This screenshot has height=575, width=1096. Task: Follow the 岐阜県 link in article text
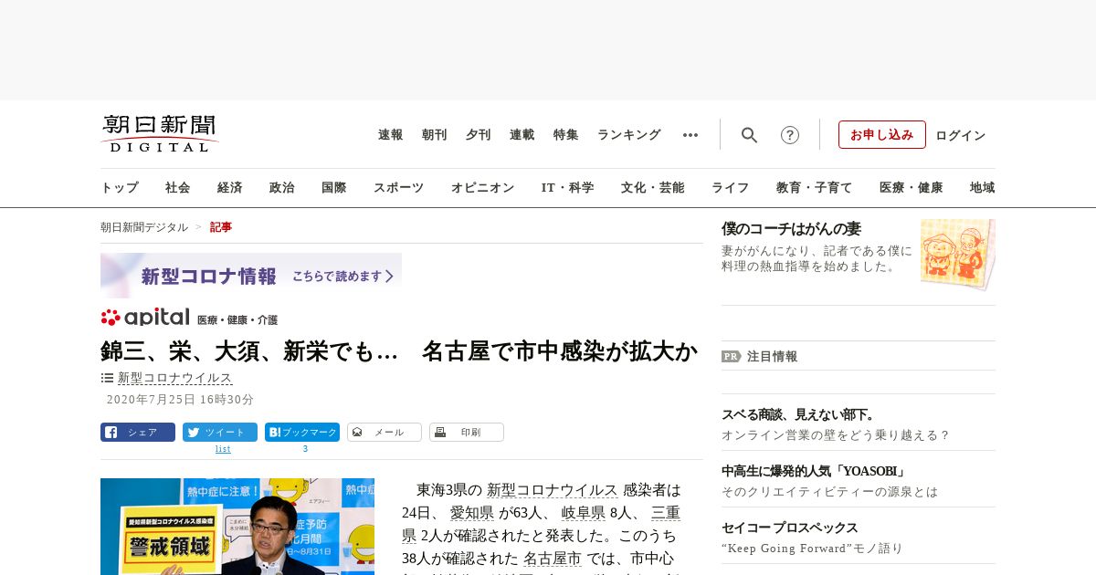tap(584, 512)
